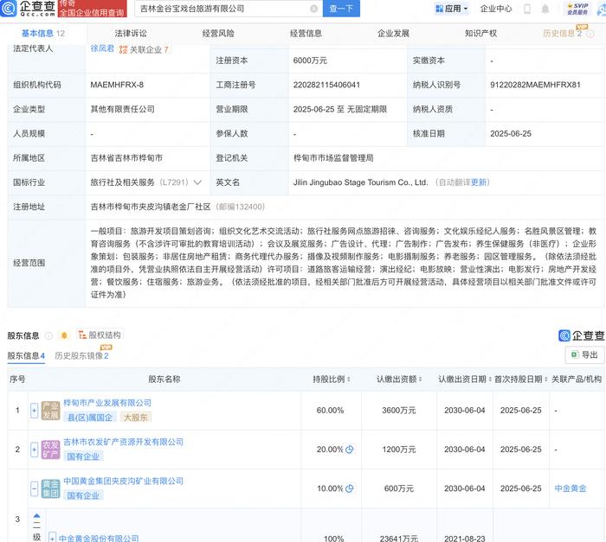Expand 中金黄金股份有限公司 sub-row
Viewport: 606px width, 542px height.
click(52, 538)
